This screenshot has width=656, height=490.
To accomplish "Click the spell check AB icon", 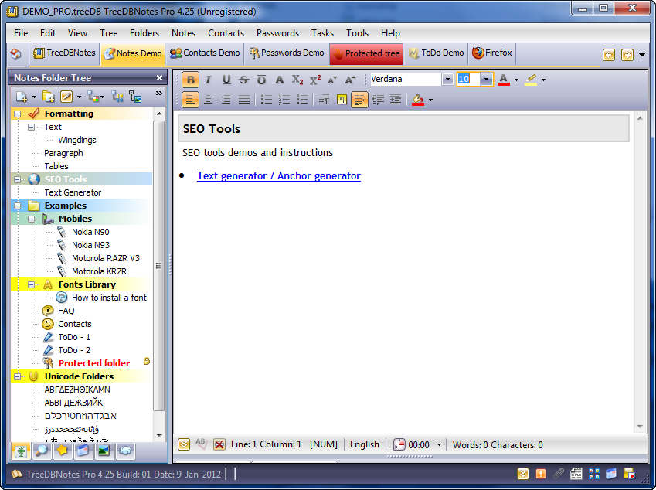I will [201, 444].
